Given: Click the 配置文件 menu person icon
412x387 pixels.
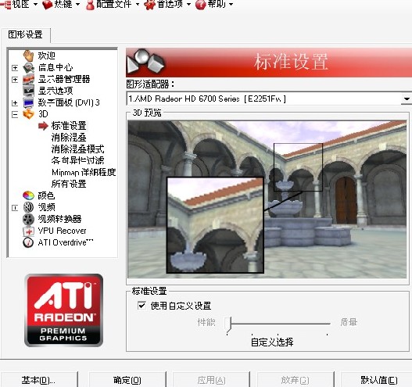Looking at the screenshot, I should pos(90,5).
